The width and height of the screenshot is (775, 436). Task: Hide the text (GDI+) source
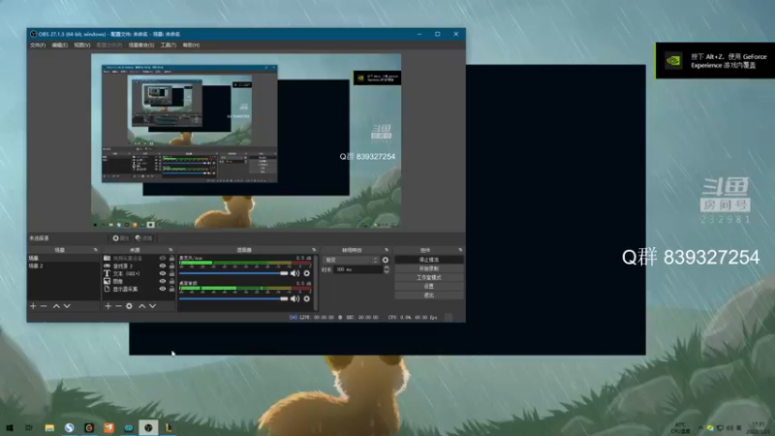pos(162,273)
